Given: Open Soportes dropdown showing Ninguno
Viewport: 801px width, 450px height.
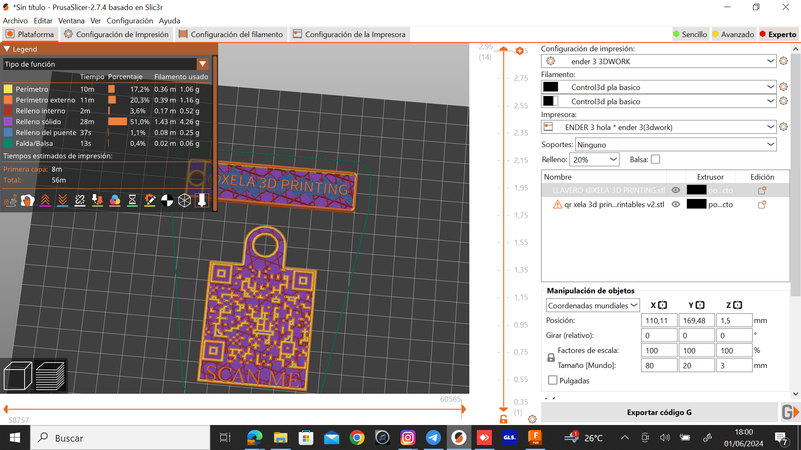Looking at the screenshot, I should pos(676,145).
